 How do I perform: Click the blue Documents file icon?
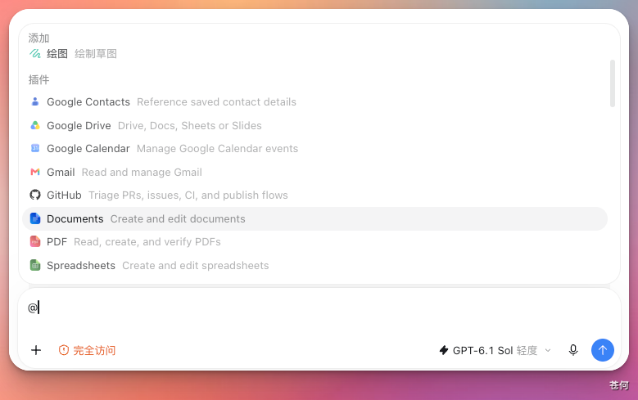coord(35,218)
